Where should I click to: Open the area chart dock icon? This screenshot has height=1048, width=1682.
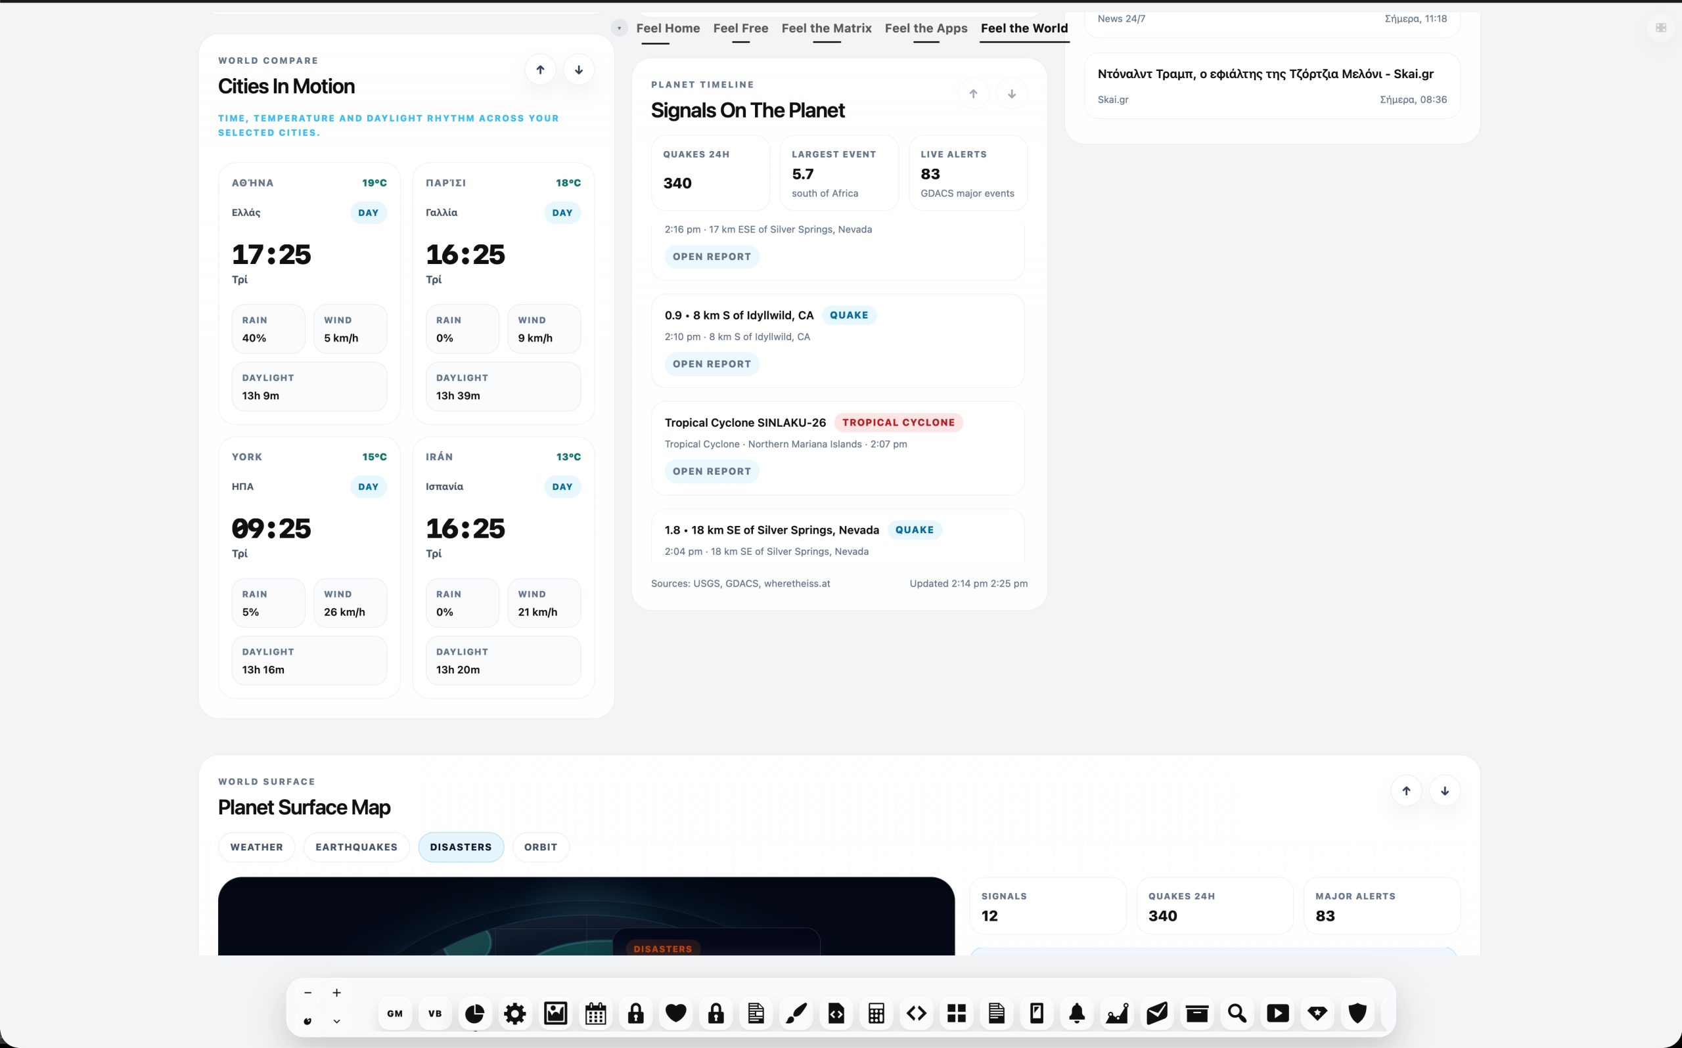click(x=1117, y=1013)
